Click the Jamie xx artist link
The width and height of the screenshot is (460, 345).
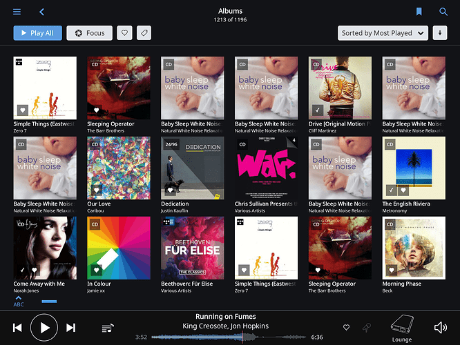coord(96,290)
